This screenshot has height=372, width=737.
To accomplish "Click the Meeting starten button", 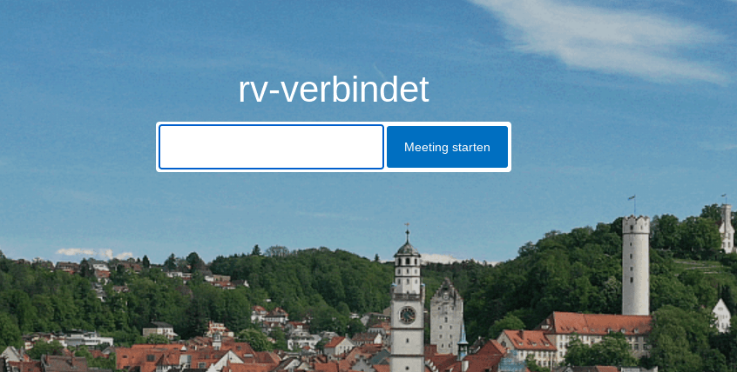I will coord(447,147).
